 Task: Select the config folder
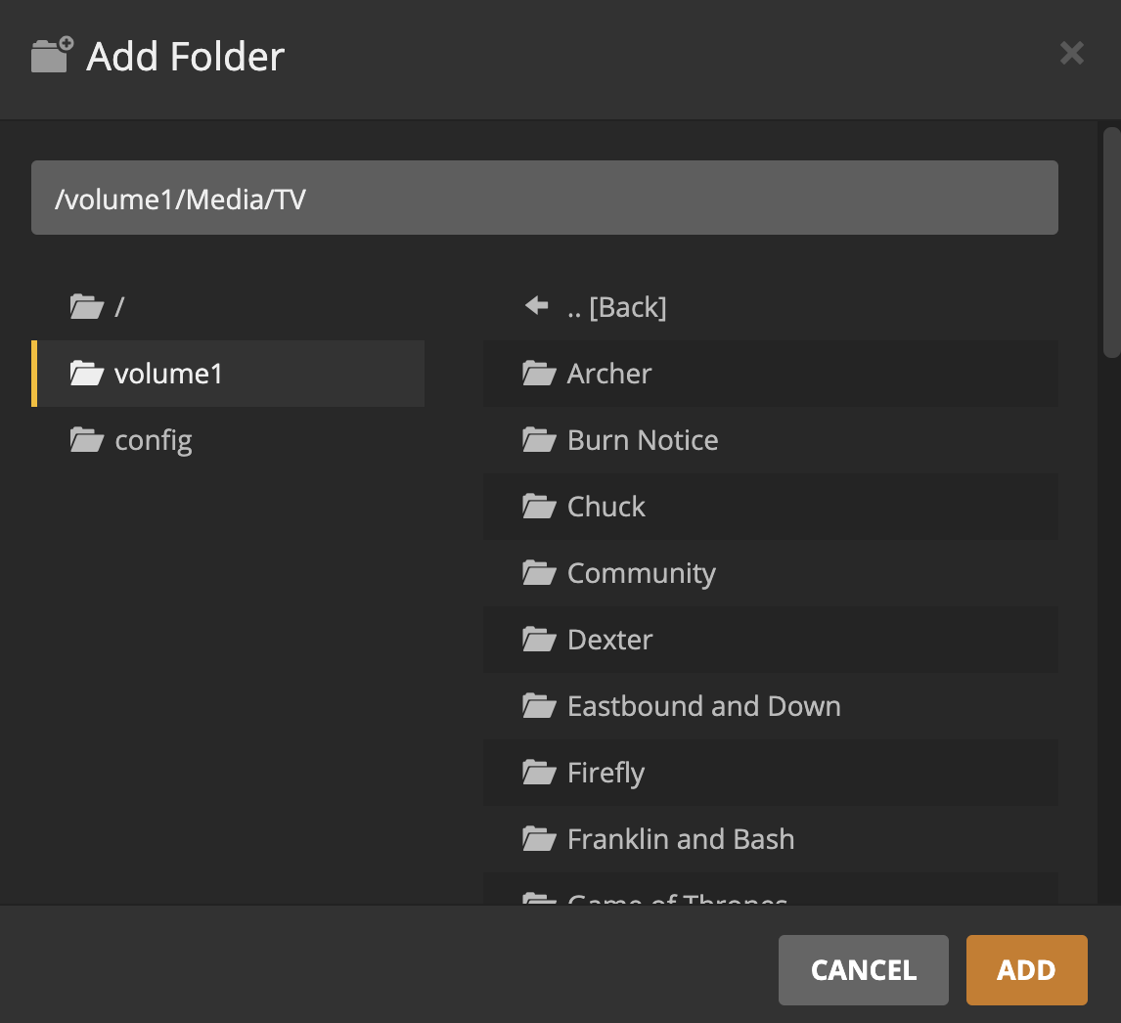coord(228,440)
